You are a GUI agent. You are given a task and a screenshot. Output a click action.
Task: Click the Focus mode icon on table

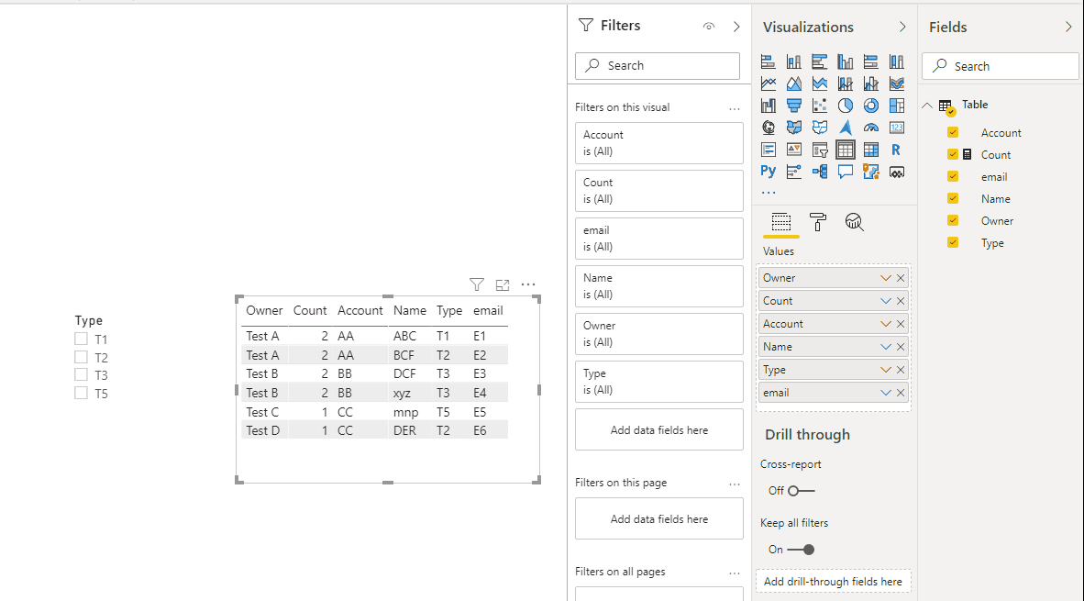coord(503,285)
